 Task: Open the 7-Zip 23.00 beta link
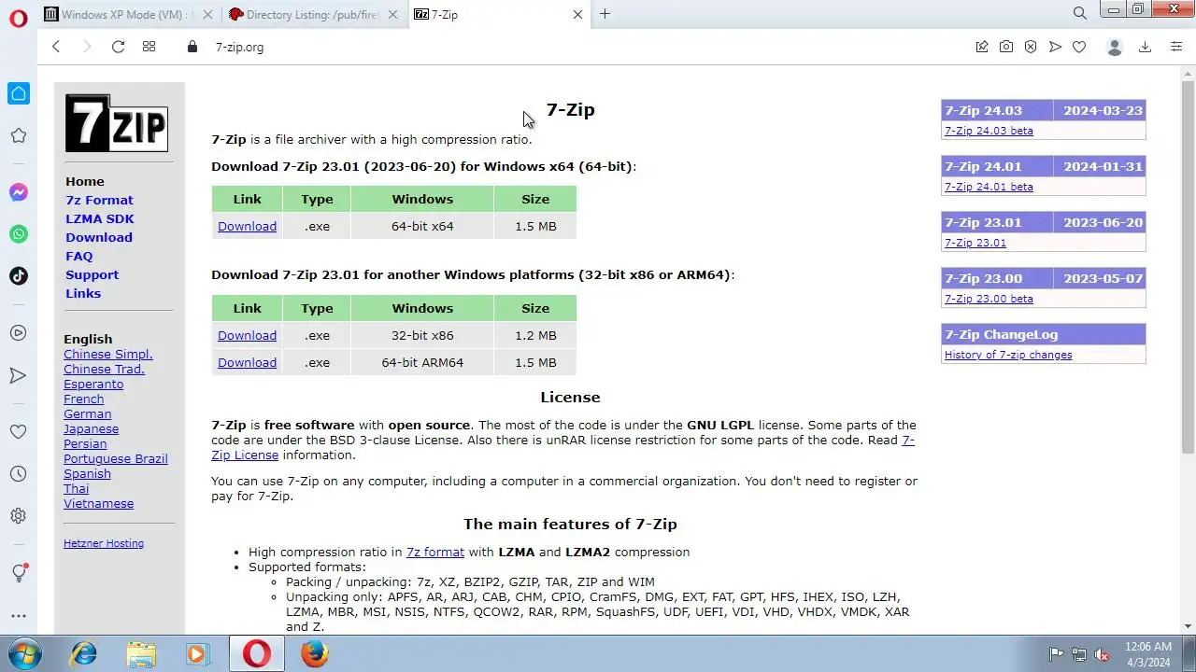[x=989, y=299]
